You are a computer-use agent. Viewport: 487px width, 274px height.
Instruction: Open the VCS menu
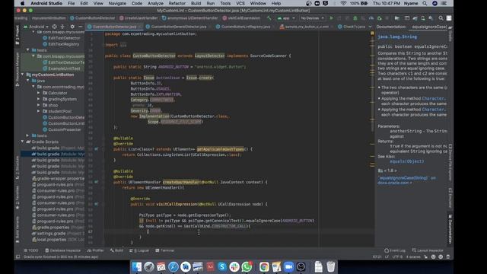click(240, 3)
